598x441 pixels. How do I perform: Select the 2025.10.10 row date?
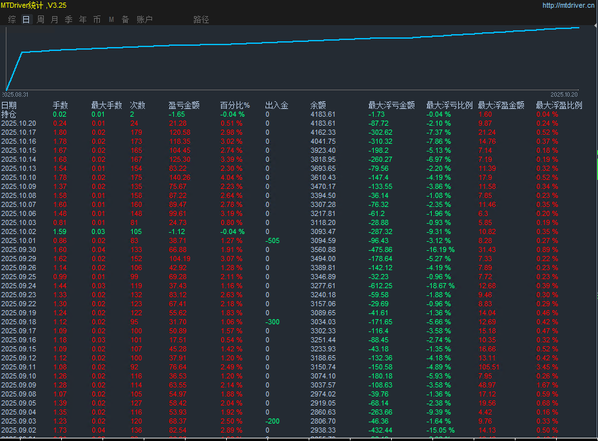click(x=19, y=177)
